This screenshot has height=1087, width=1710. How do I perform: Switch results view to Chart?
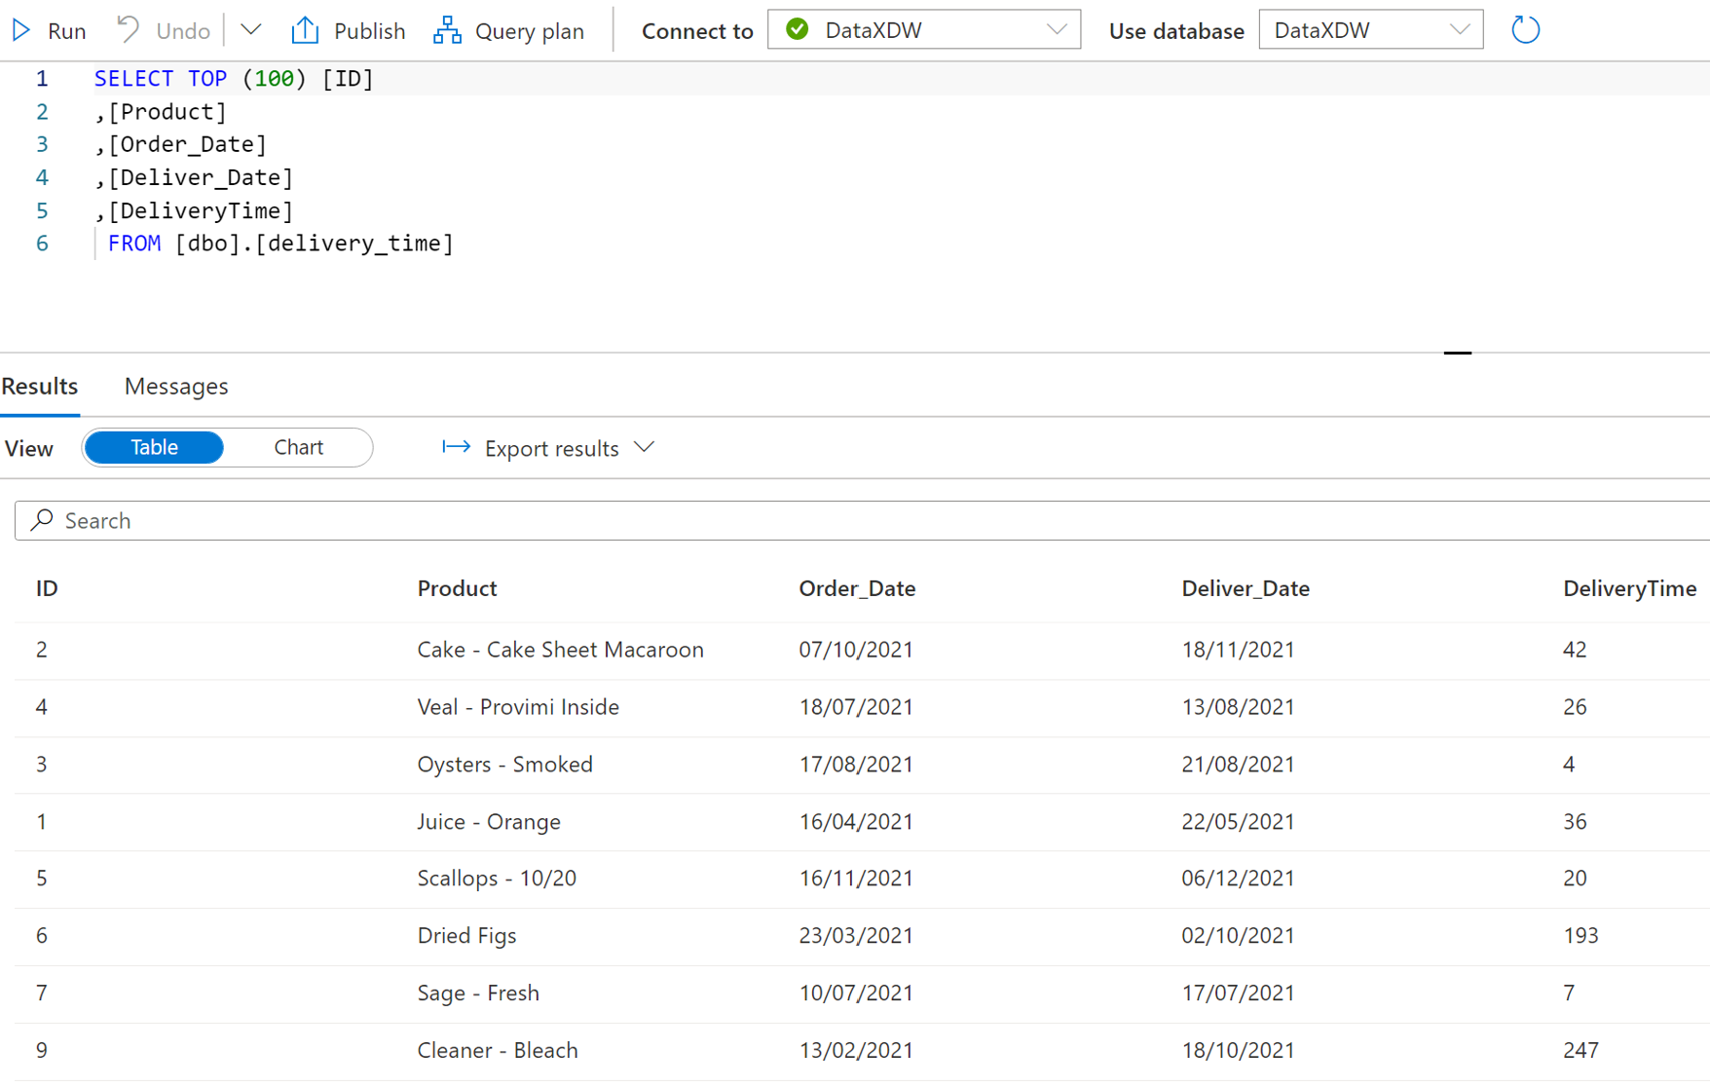coord(298,447)
